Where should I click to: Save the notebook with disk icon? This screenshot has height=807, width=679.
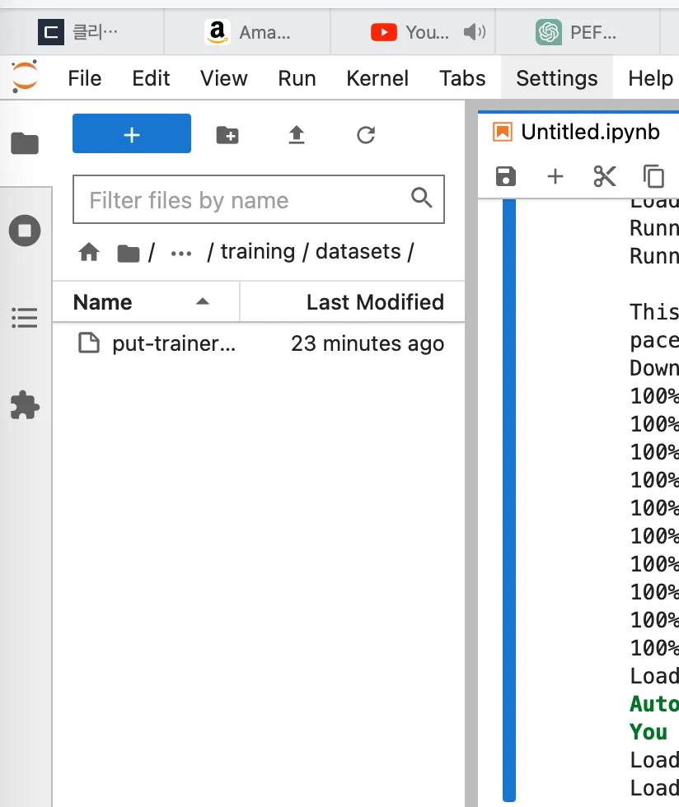point(505,176)
